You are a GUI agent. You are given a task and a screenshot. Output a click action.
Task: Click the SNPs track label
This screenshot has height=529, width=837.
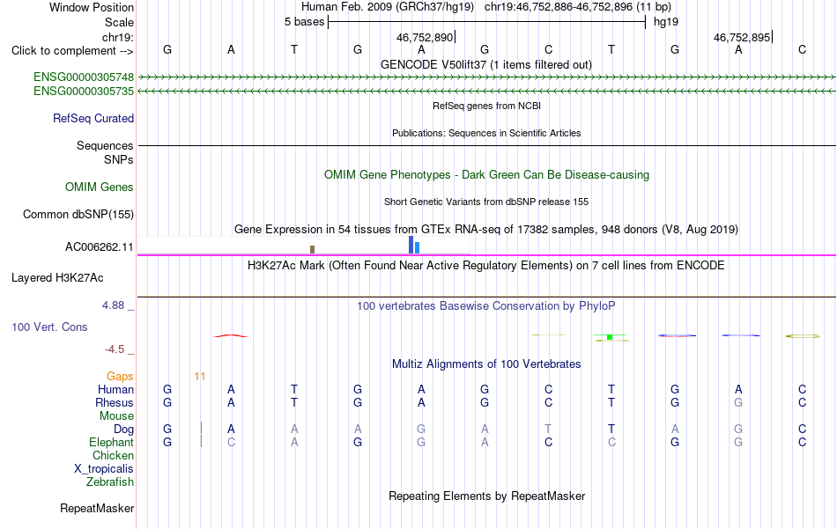[119, 159]
